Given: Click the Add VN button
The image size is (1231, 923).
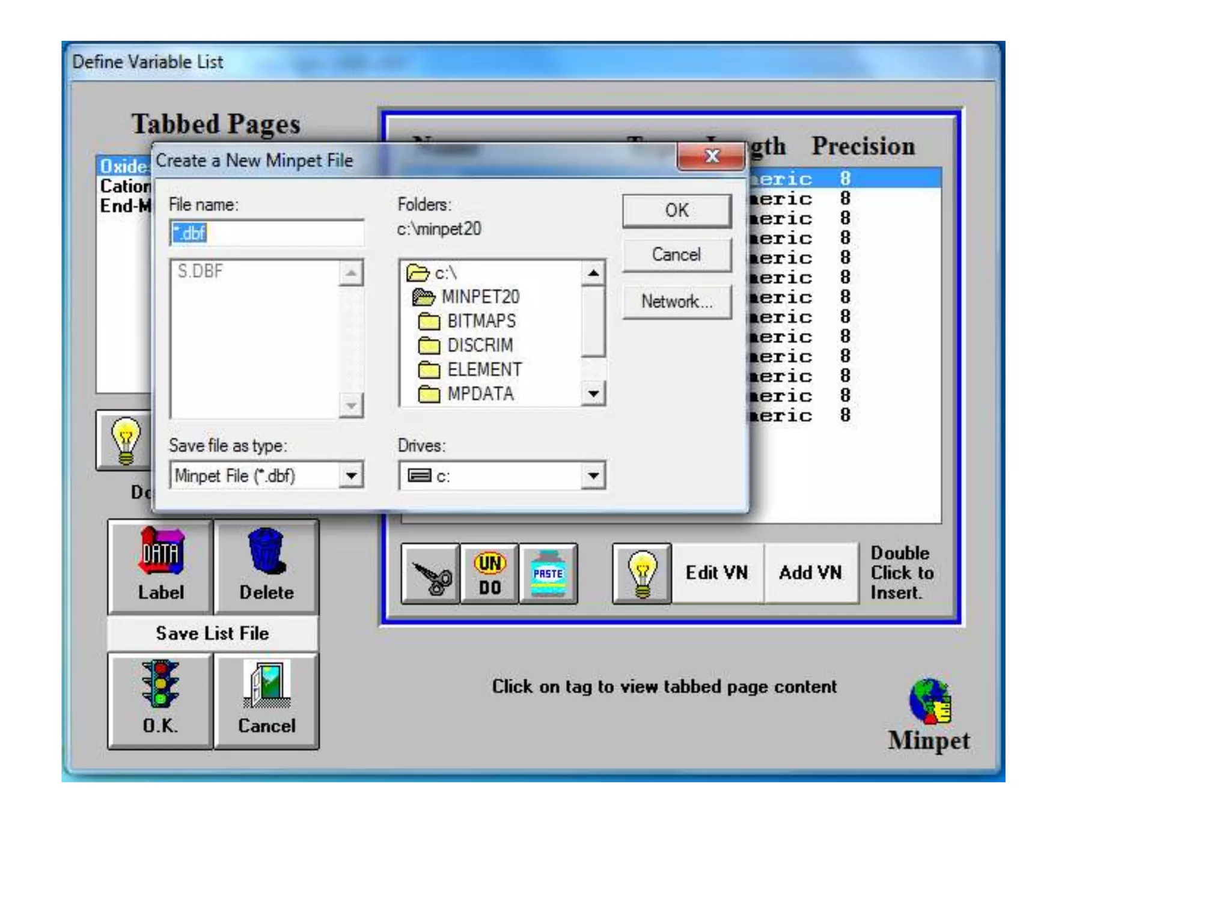Looking at the screenshot, I should (x=810, y=573).
